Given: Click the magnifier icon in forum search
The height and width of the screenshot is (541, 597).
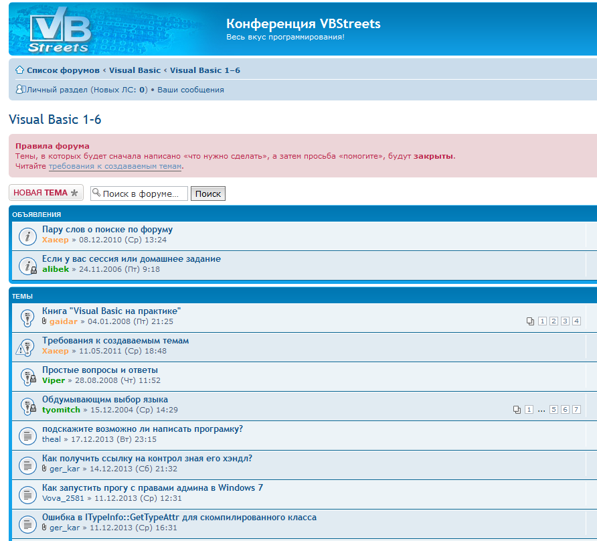Looking at the screenshot, I should pyautogui.click(x=96, y=193).
